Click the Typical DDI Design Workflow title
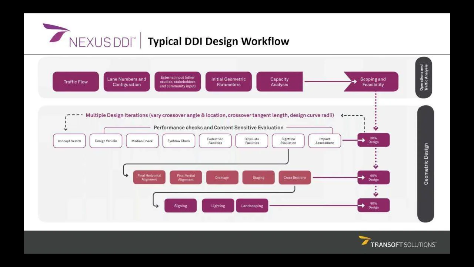474x267 pixels. [x=218, y=41]
